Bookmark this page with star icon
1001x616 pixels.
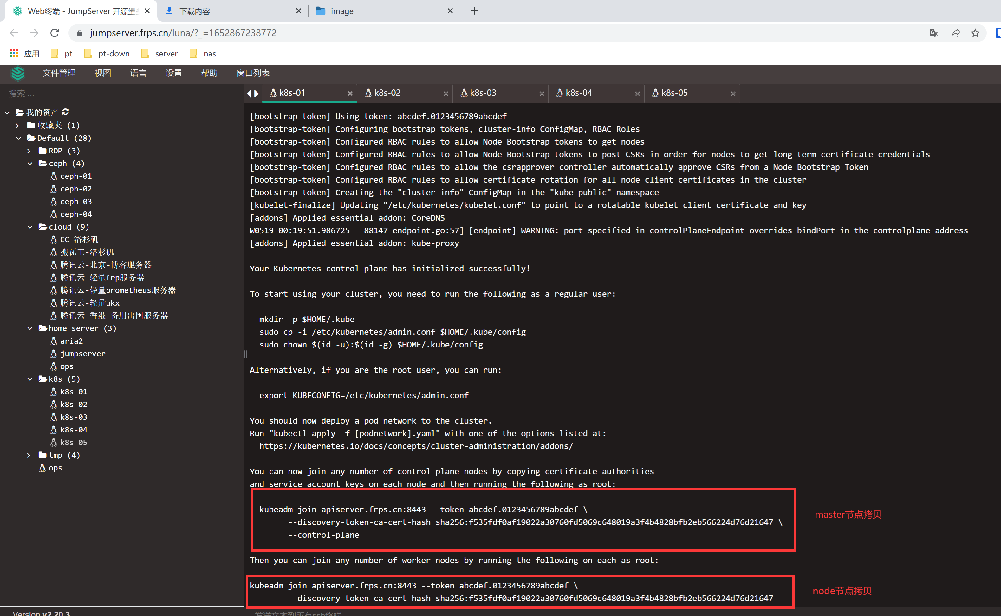[975, 33]
